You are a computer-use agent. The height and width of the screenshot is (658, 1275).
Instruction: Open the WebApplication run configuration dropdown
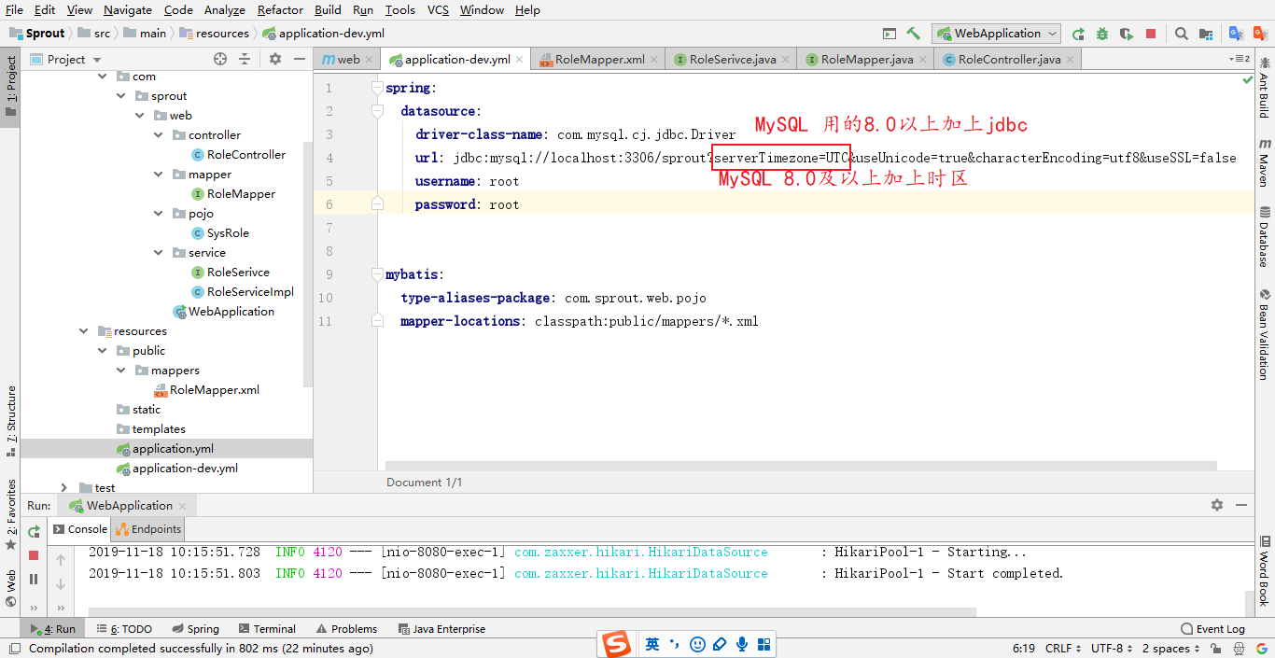[996, 34]
